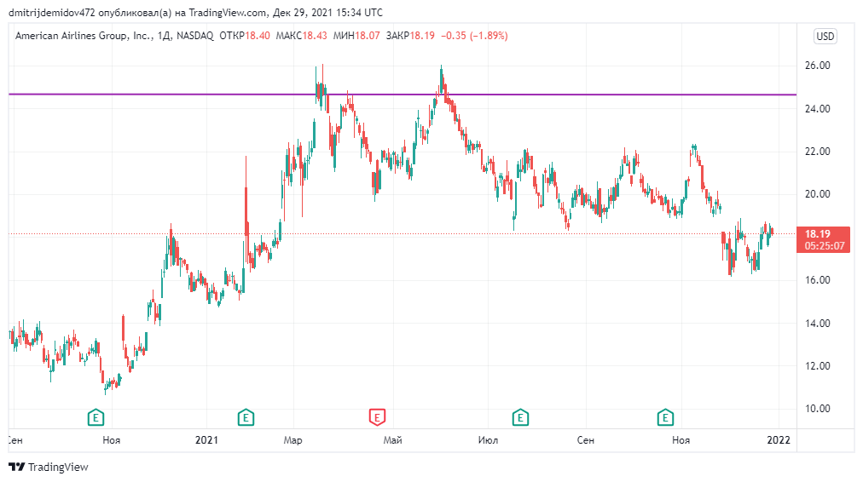Click the close value 18.19 in header
The height and width of the screenshot is (482, 863).
(x=421, y=36)
